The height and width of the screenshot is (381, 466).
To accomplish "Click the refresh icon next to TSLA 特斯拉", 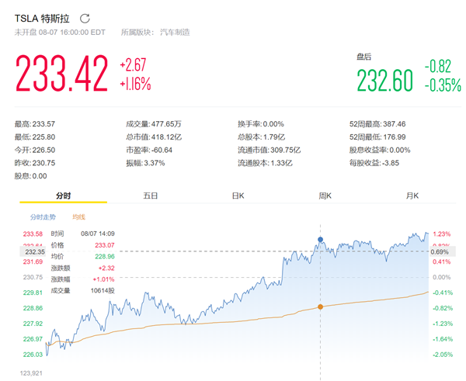I will point(85,19).
